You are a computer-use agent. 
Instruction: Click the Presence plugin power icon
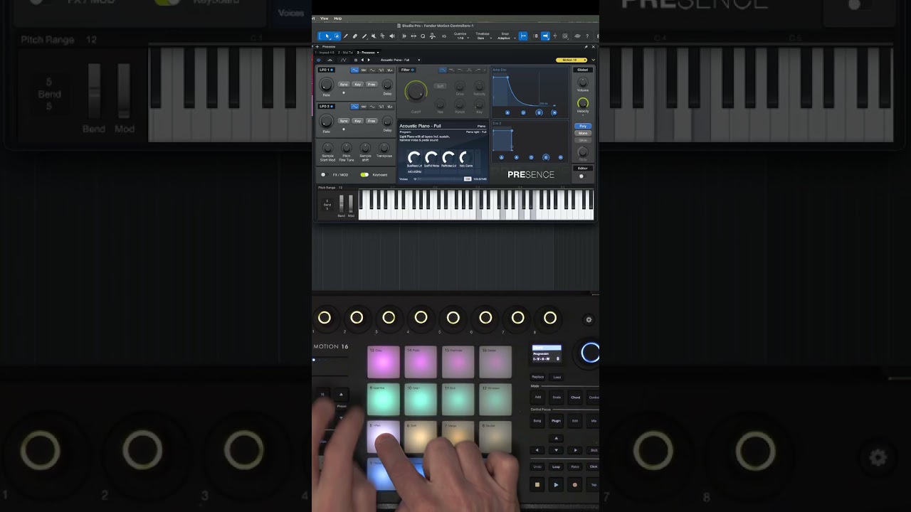tap(318, 60)
